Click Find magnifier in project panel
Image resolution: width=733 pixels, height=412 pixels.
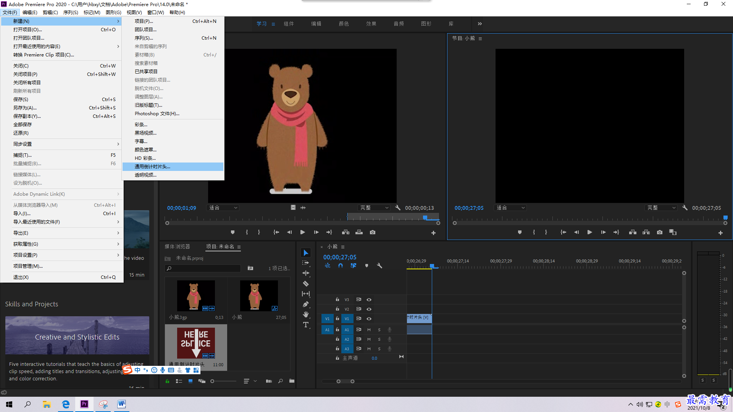point(281,381)
